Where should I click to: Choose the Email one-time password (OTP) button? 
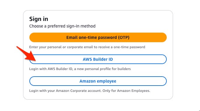tap(98, 37)
